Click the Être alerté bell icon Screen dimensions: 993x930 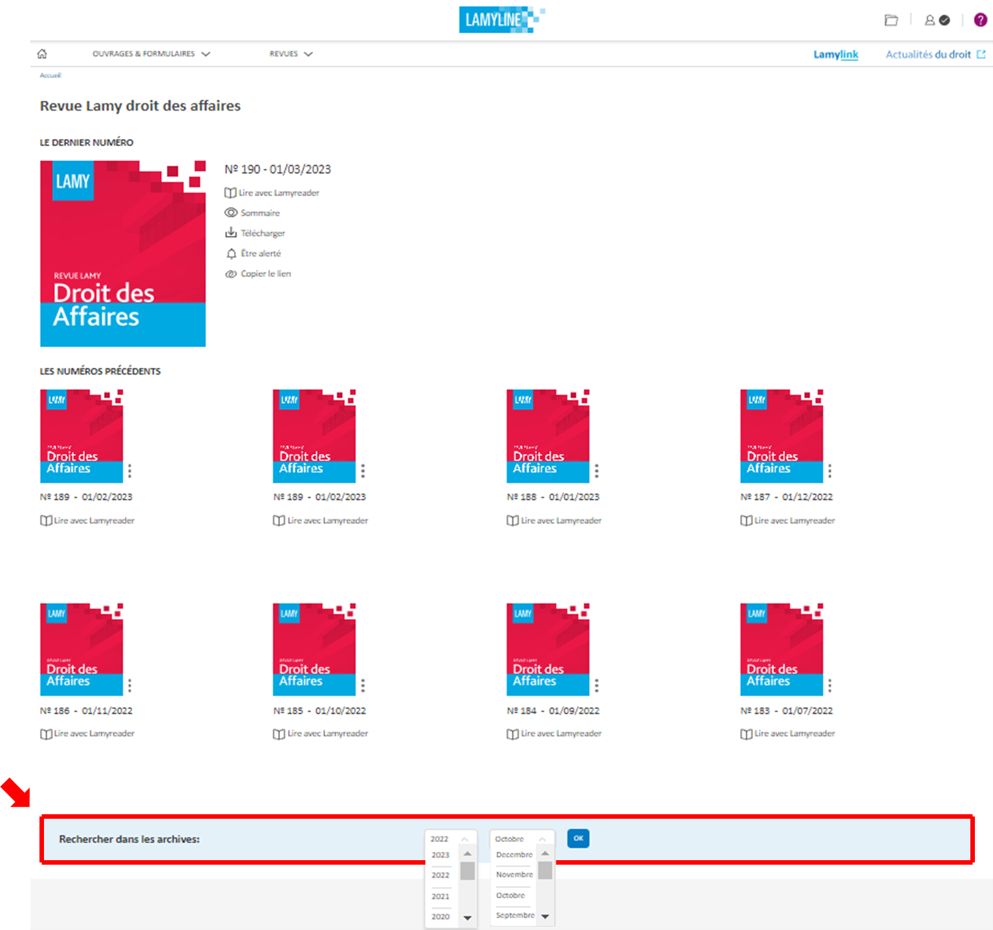point(231,254)
